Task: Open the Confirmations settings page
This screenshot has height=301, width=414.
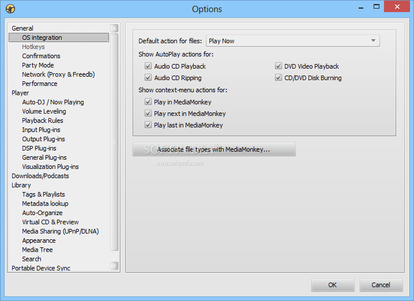Action: (x=41, y=56)
